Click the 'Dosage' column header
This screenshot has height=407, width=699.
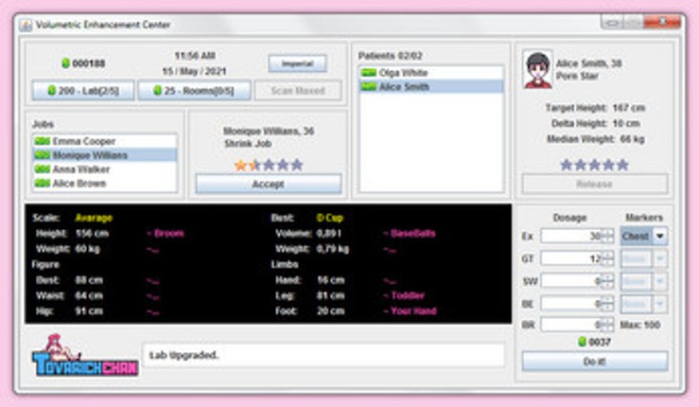569,218
